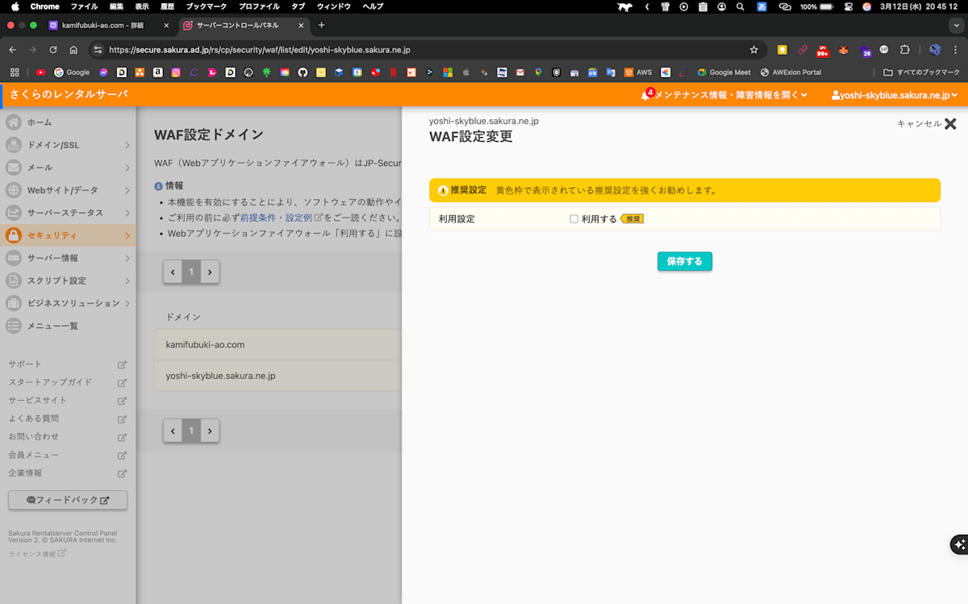Select the yoshi-skyblue.sakura.ne.jp domain row

tap(277, 376)
